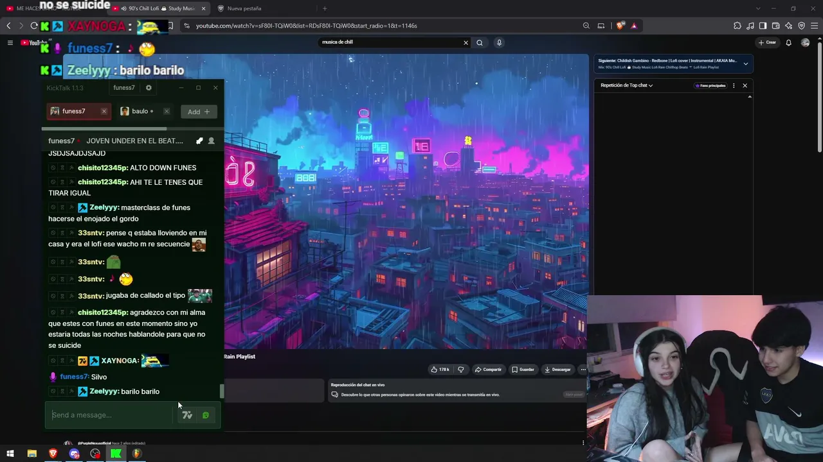Image resolution: width=823 pixels, height=462 pixels.
Task: Focus the Send a message input
Action: tap(111, 415)
